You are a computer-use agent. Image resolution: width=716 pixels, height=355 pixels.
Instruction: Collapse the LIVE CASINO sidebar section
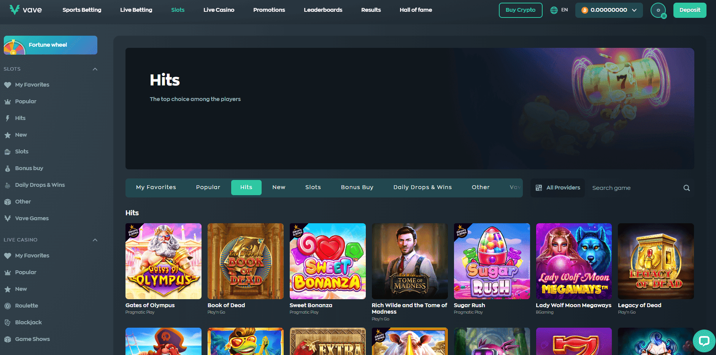95,240
